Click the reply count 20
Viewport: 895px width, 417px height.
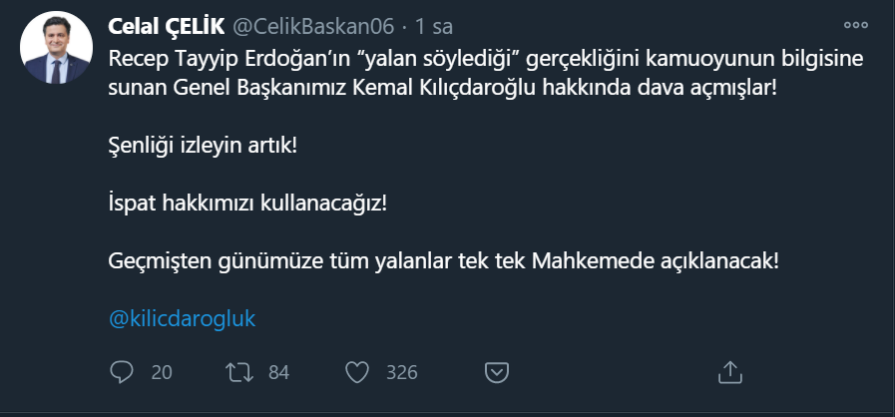[162, 372]
